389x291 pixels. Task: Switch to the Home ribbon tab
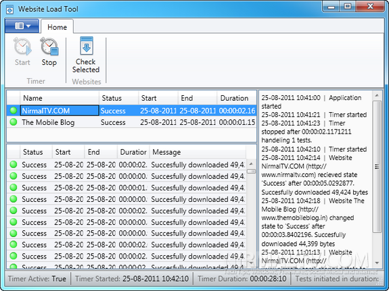pyautogui.click(x=57, y=27)
